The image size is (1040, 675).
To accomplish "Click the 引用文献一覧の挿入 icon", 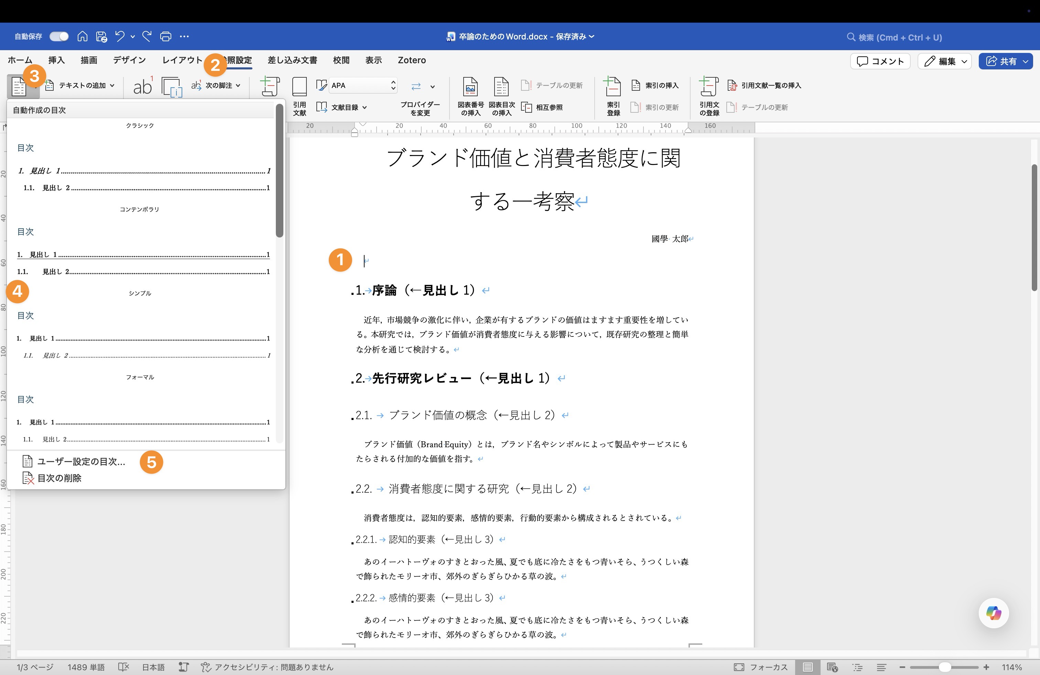I will 765,85.
